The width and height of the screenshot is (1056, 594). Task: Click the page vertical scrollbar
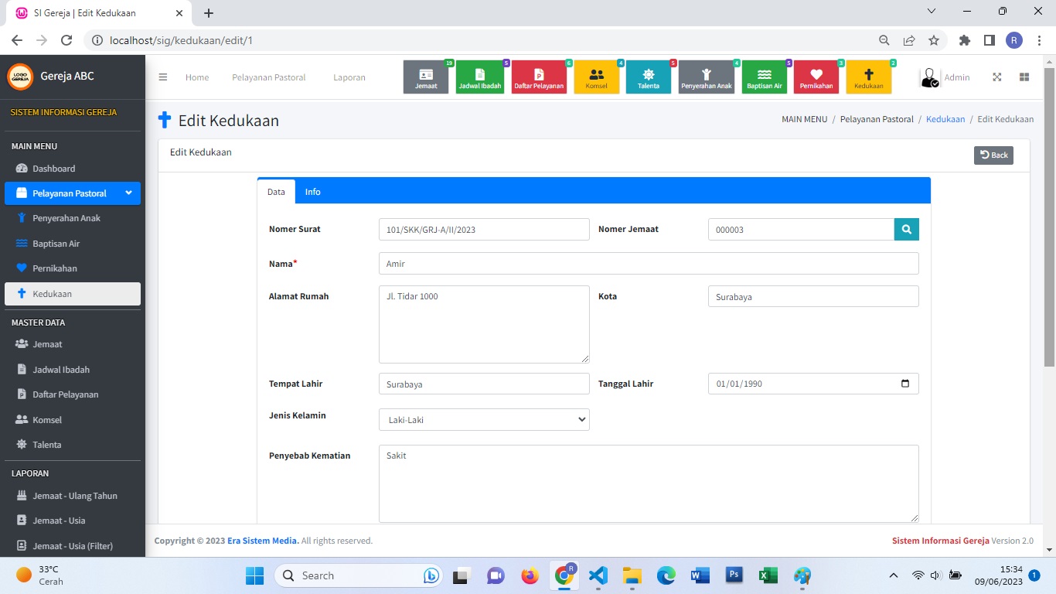1048,232
